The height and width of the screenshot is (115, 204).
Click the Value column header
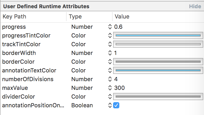[x=122, y=17]
